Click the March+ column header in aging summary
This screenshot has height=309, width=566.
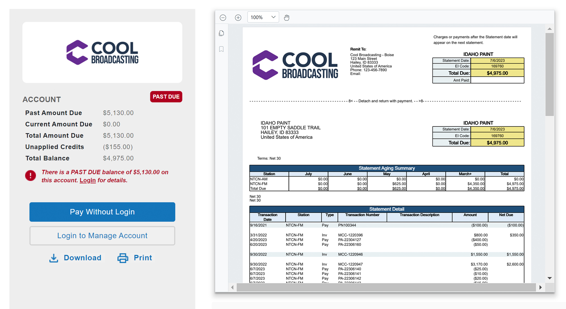tap(465, 174)
